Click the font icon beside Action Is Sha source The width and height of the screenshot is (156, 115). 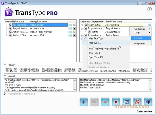coord(10,35)
